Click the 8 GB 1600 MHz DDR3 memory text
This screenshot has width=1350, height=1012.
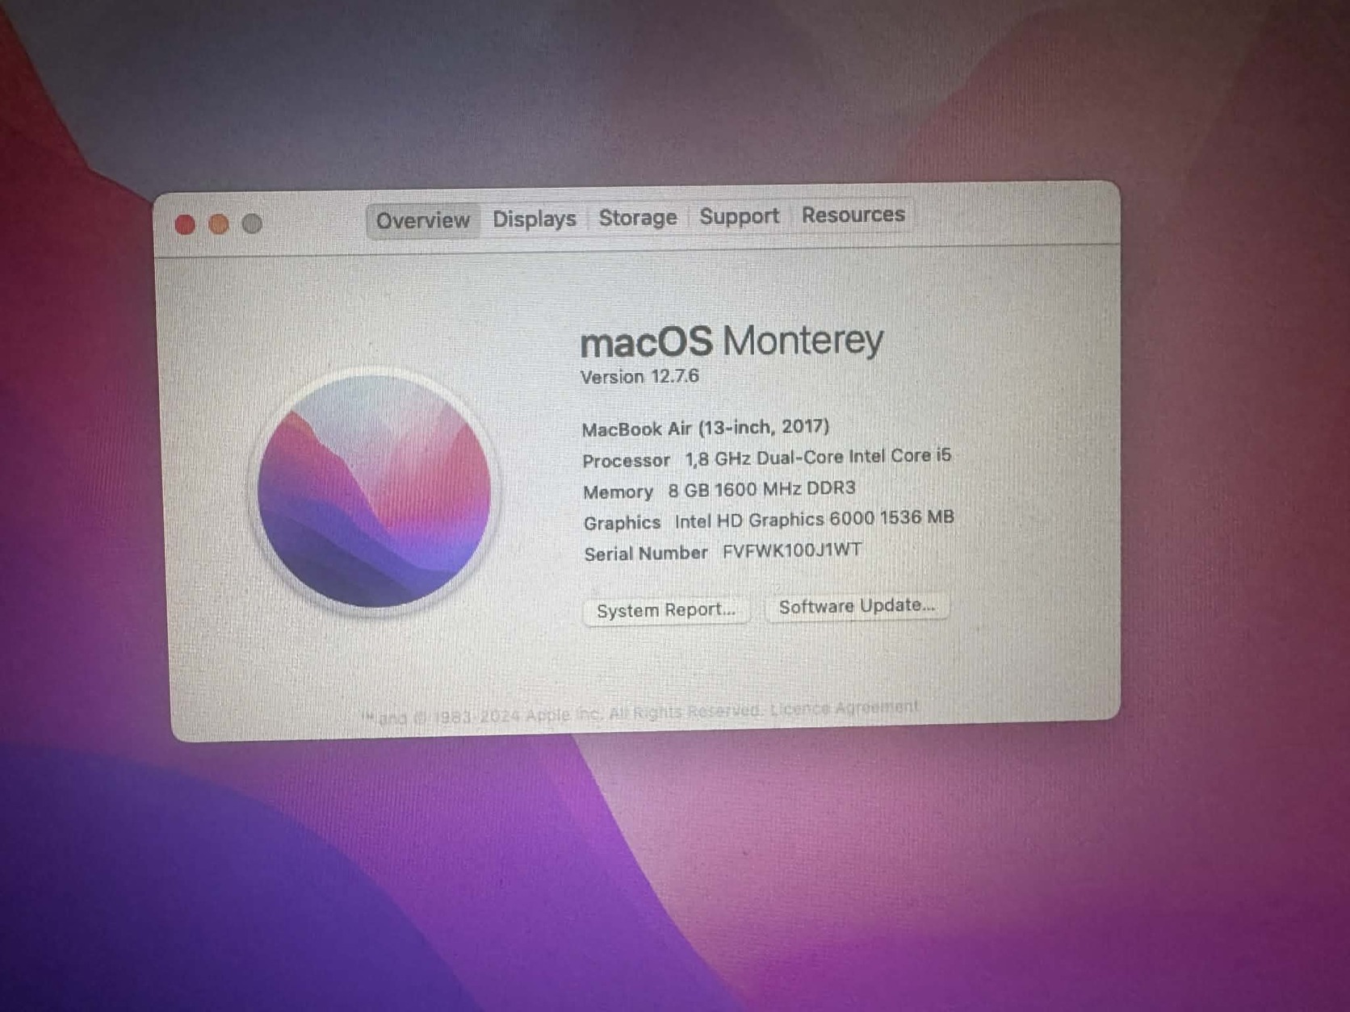click(x=761, y=490)
